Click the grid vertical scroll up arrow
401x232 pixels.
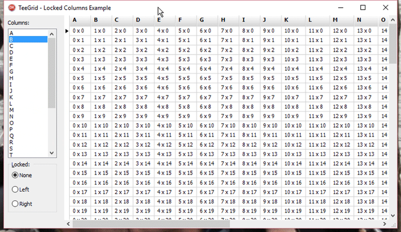pyautogui.click(x=393, y=20)
